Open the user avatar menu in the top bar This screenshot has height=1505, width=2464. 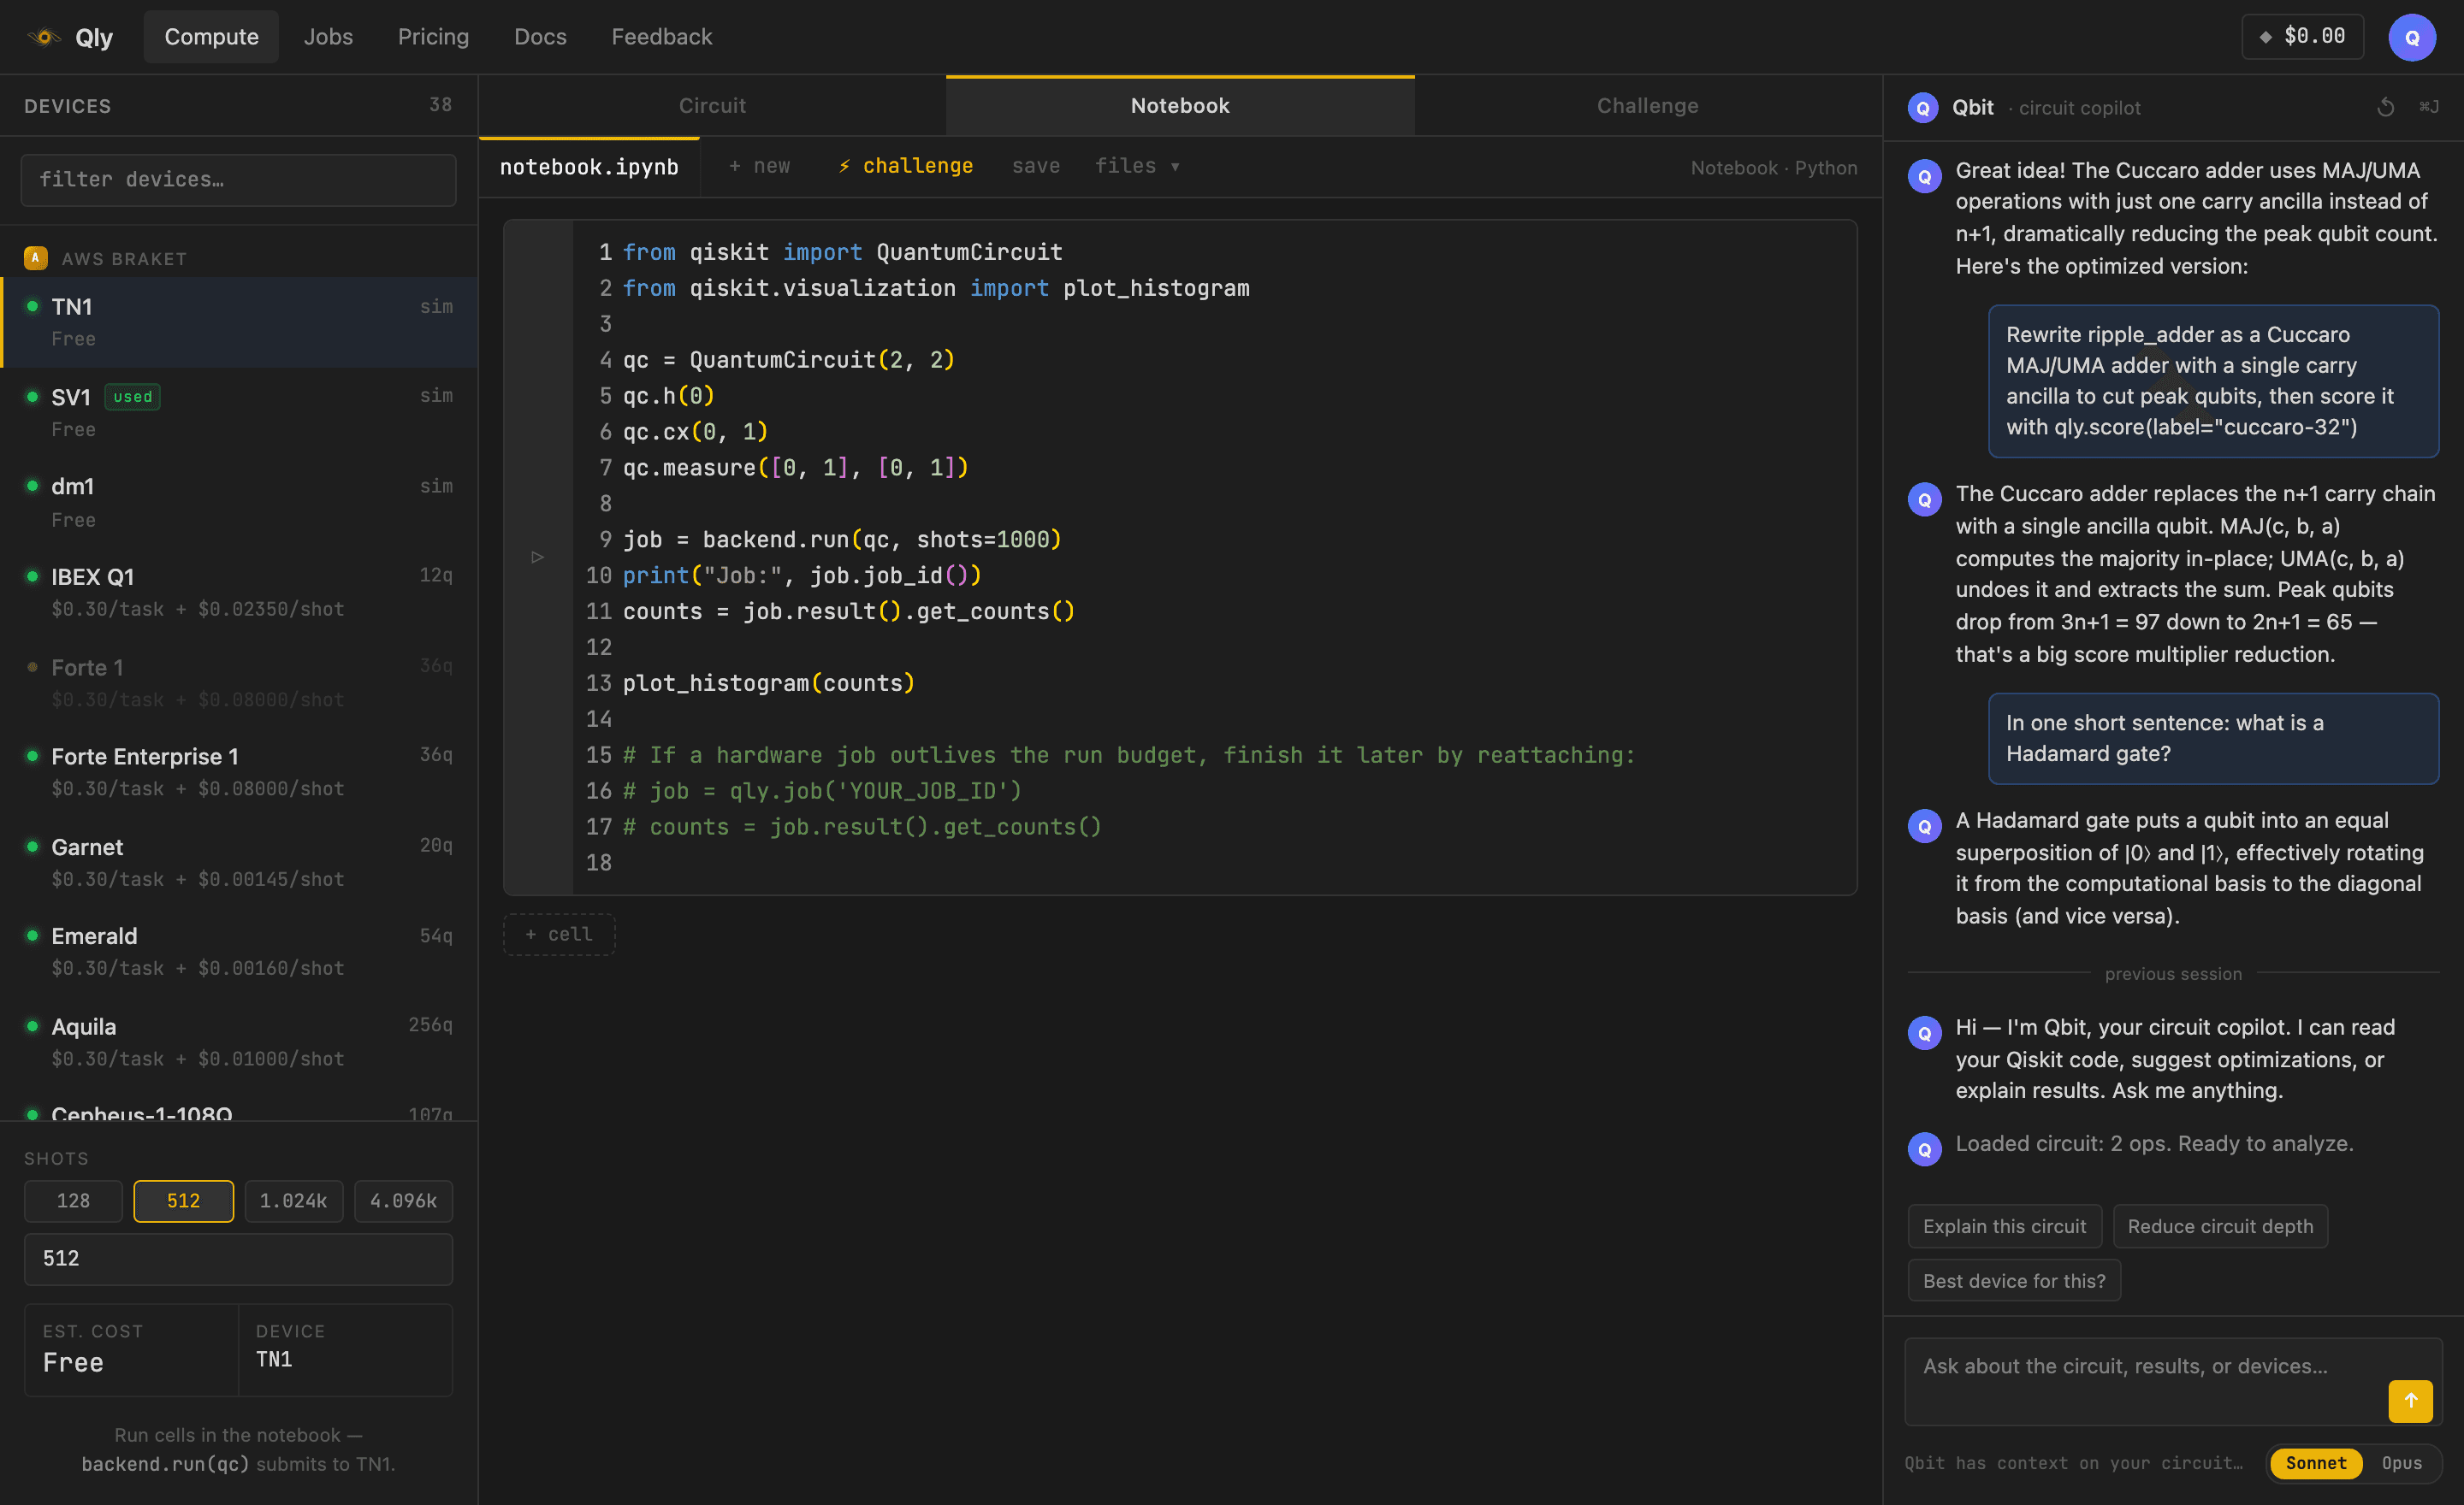(x=2411, y=37)
